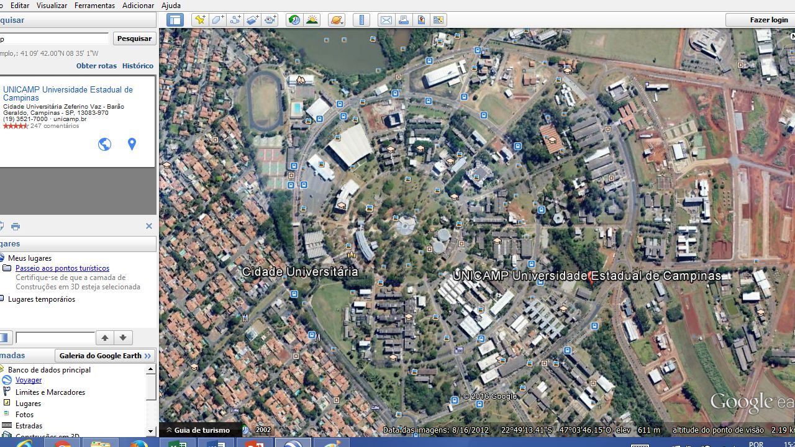
Task: Open the Voyager layer link
Action: tap(29, 380)
